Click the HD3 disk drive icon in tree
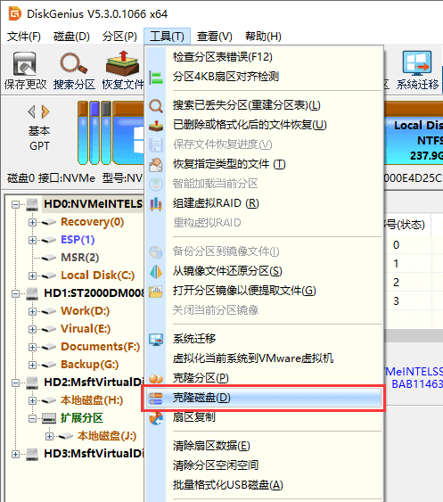The width and height of the screenshot is (443, 502). tap(32, 454)
